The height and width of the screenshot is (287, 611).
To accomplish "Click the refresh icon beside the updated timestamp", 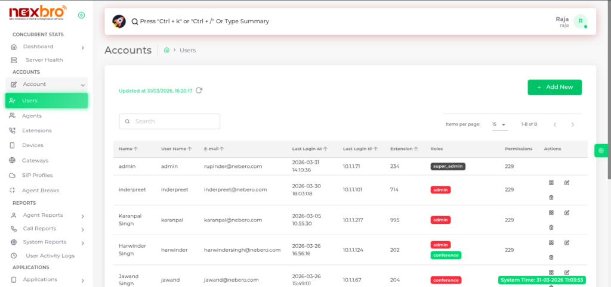I will pos(199,91).
